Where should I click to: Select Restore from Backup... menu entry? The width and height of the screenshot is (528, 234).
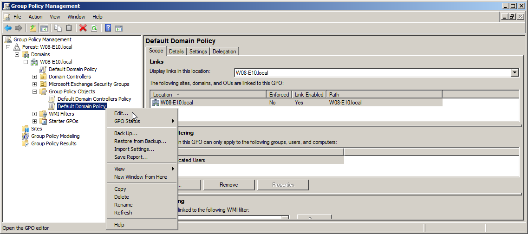pos(142,141)
